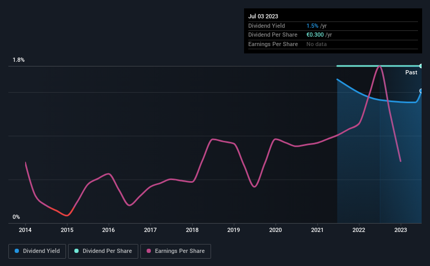Image resolution: width=430 pixels, height=266 pixels.
Task: Click the 1.5% Dividend Yield tooltip value
Action: click(x=312, y=26)
